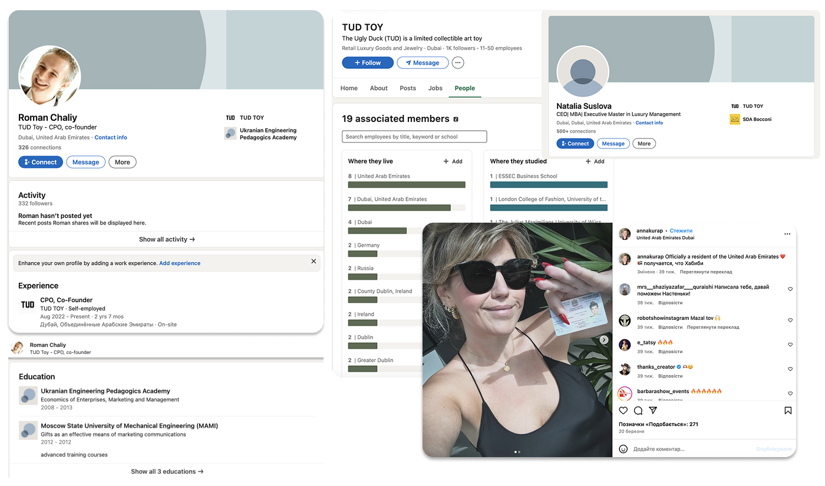Bookmark the Instagram post

[788, 411]
